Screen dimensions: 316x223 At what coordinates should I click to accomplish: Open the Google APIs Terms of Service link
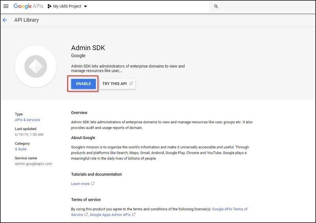pos(230,209)
